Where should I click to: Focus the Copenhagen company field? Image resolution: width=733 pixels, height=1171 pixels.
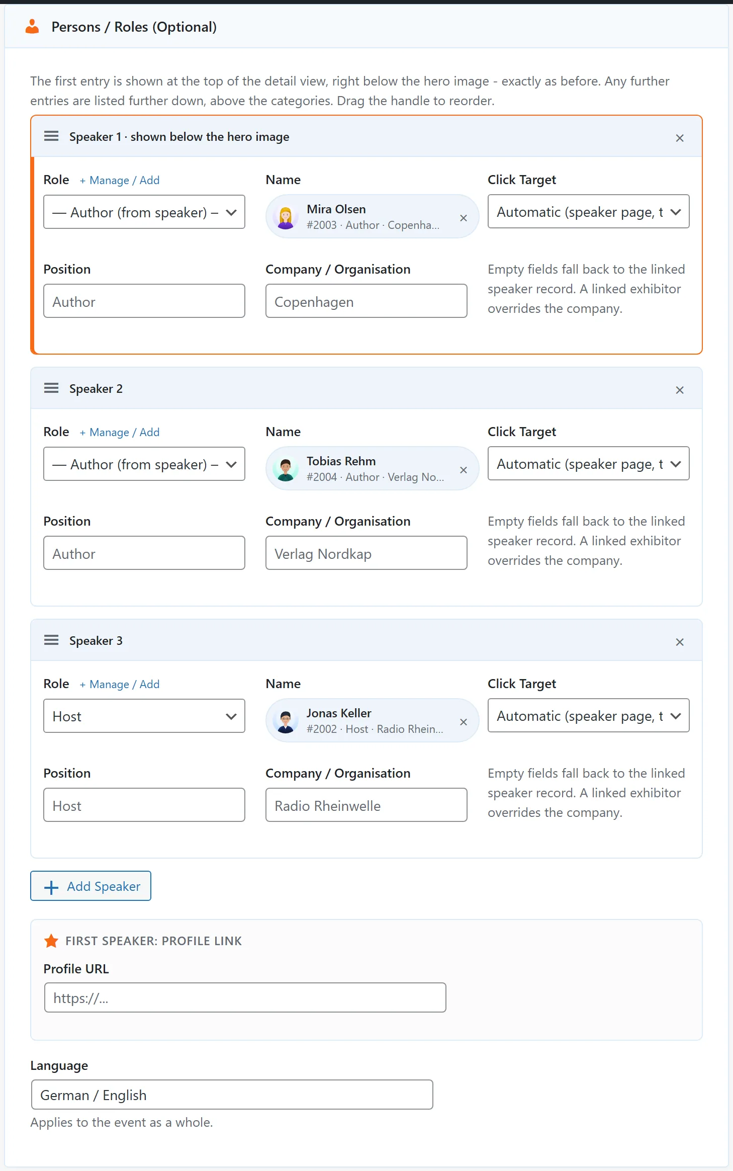click(x=366, y=301)
